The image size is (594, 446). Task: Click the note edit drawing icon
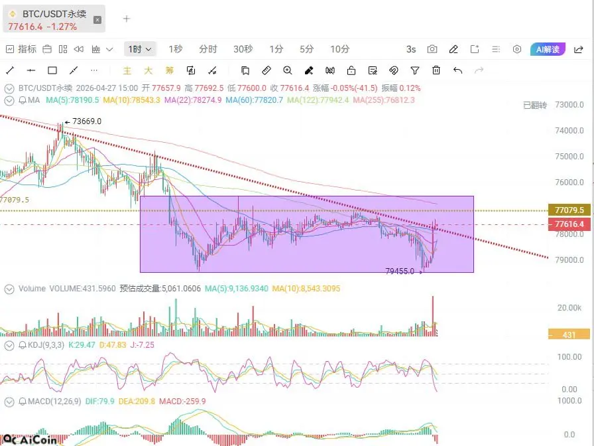373,70
